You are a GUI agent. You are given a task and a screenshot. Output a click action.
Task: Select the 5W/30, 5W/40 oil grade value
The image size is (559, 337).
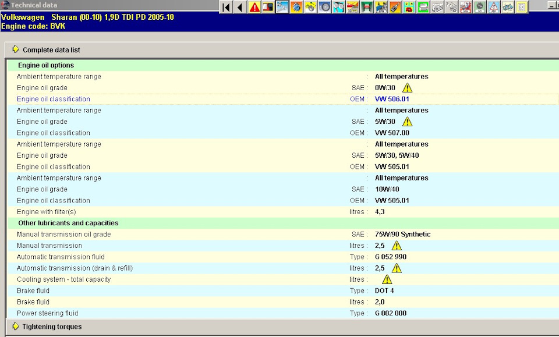coord(397,155)
